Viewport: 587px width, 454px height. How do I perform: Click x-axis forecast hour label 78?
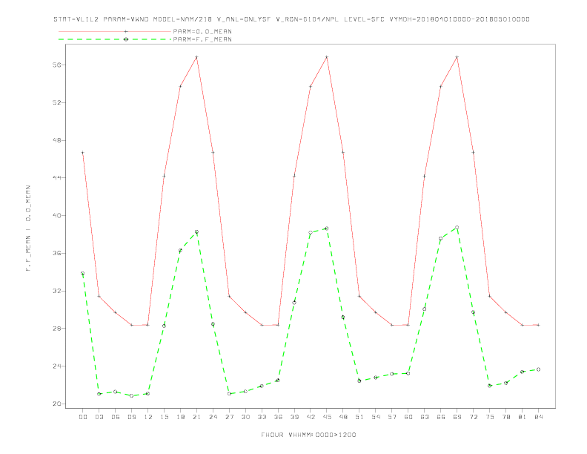506,417
